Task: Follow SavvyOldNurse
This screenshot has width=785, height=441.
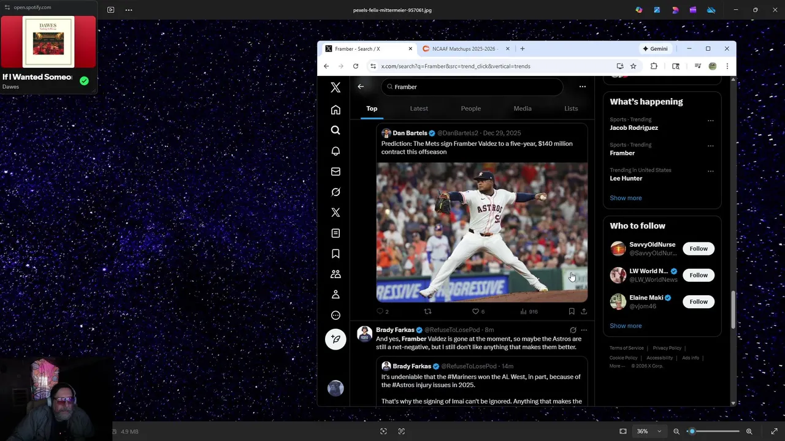Action: click(699, 249)
